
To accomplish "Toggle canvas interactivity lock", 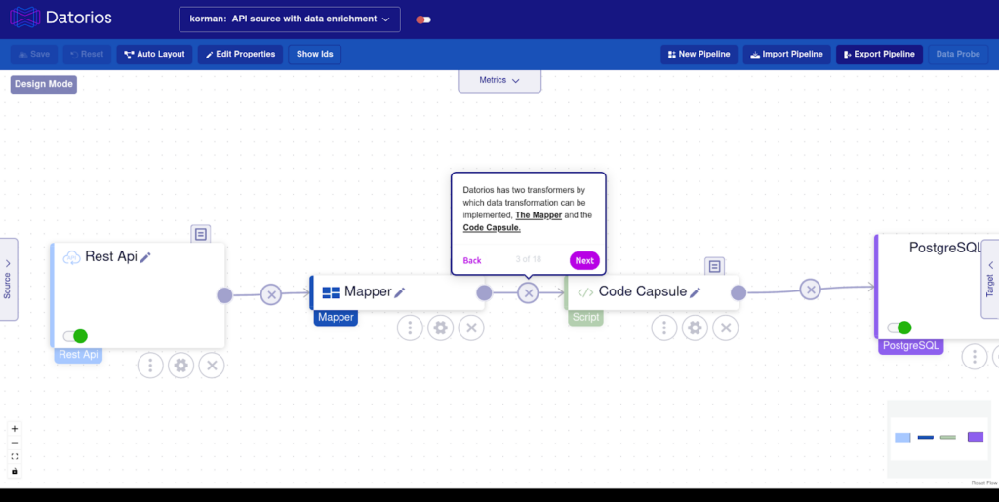I will (15, 471).
